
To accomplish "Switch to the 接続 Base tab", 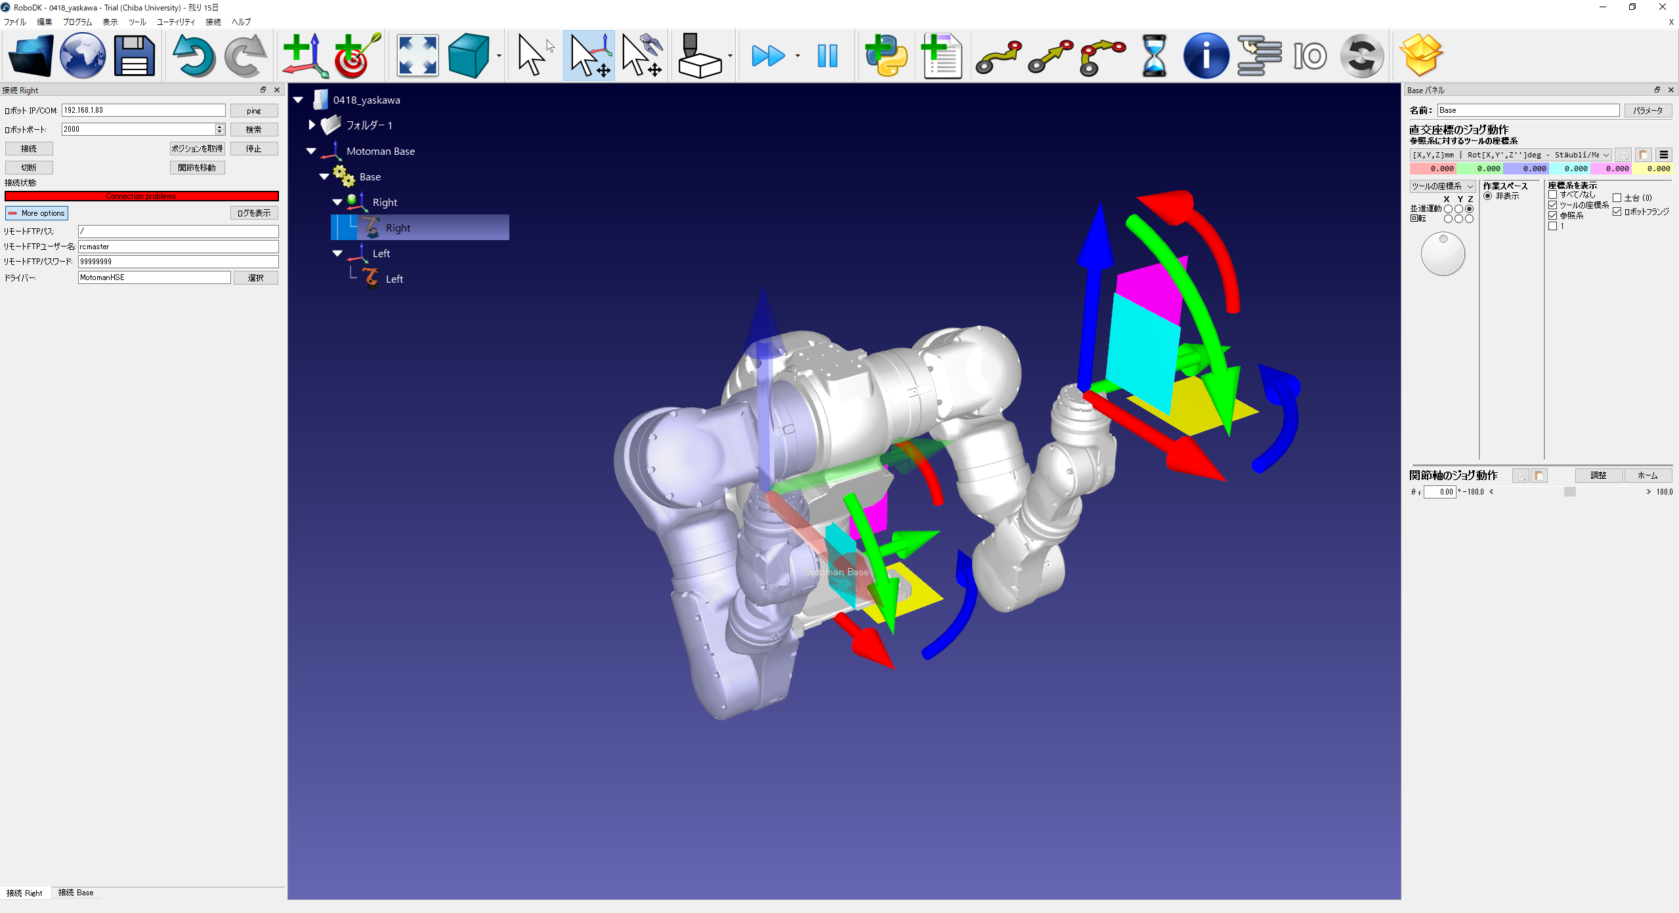I will click(75, 892).
